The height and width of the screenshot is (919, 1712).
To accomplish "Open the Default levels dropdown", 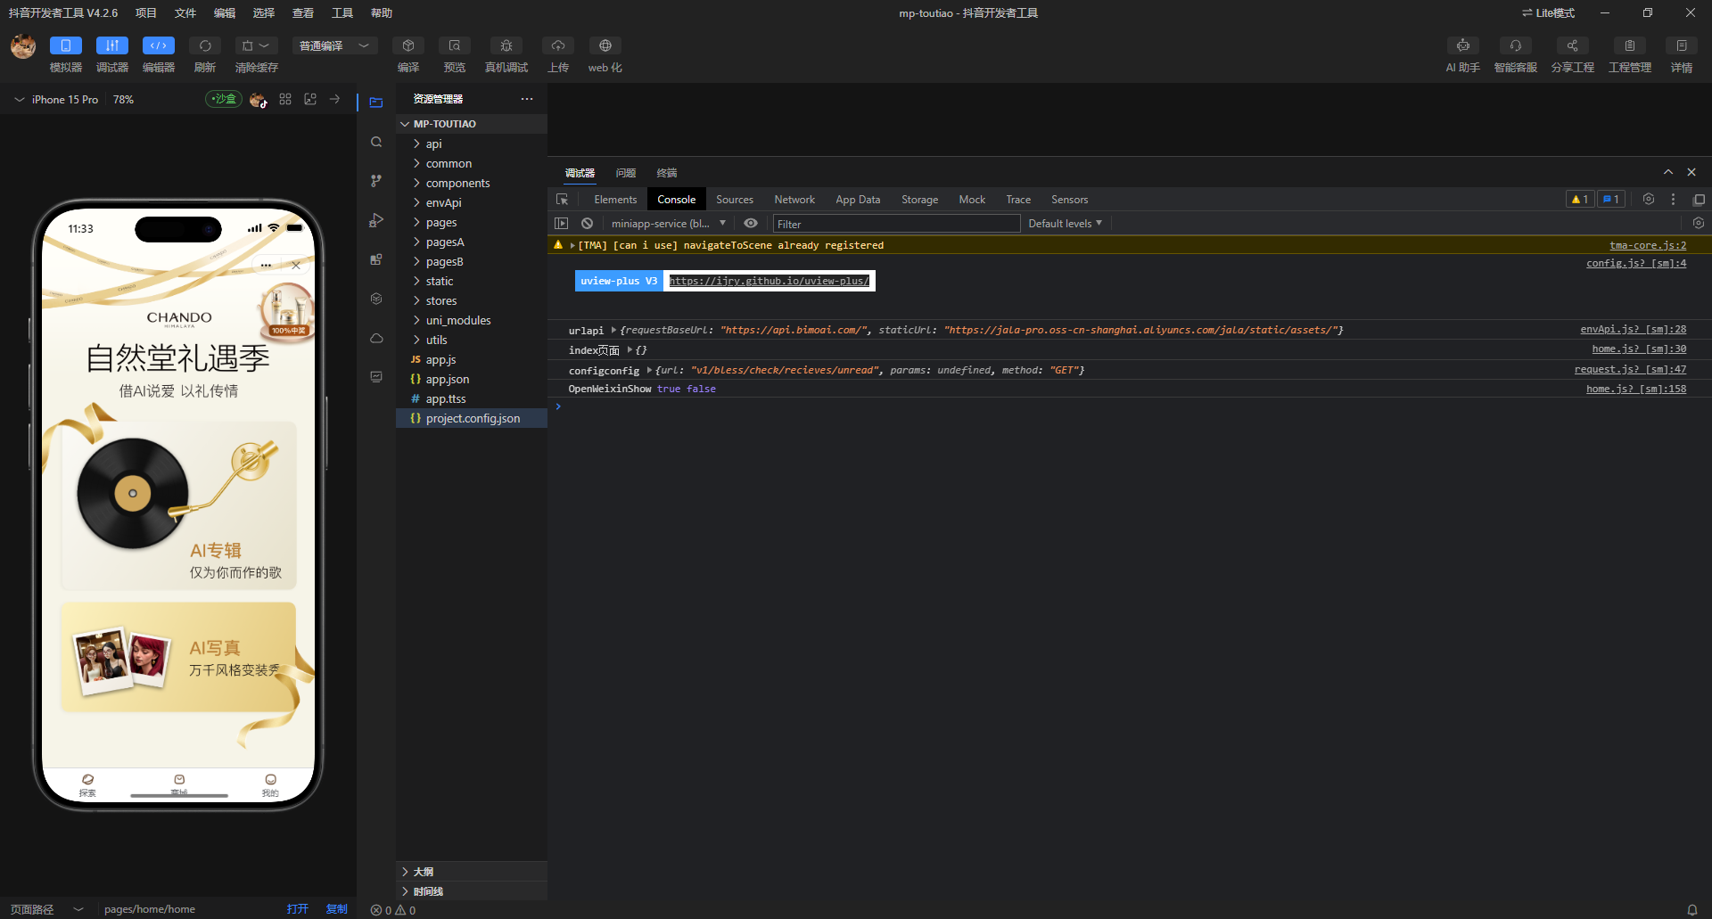I will [1065, 224].
